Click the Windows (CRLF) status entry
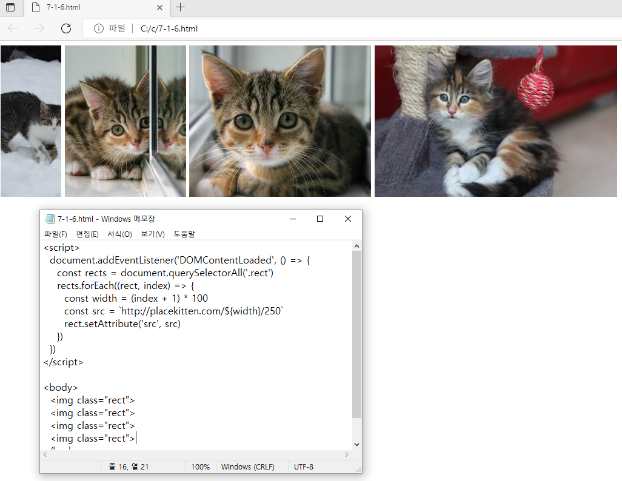This screenshot has height=481, width=622. [x=247, y=466]
